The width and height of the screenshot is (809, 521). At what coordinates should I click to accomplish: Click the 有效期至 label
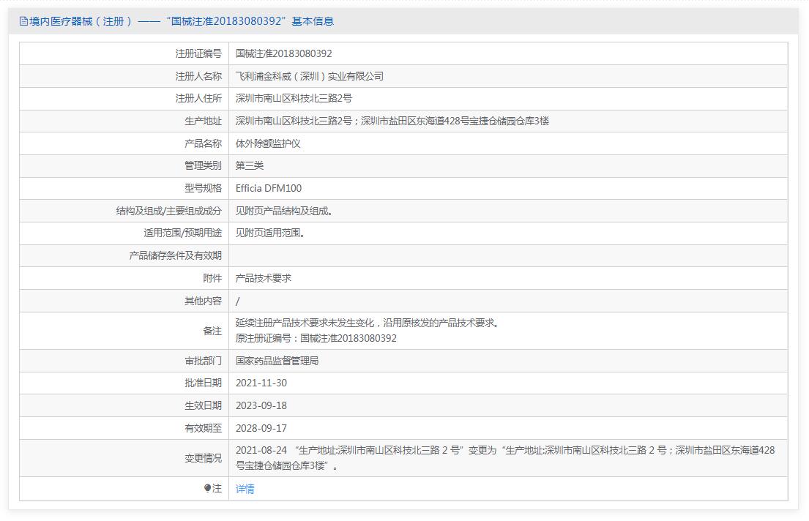tap(203, 428)
